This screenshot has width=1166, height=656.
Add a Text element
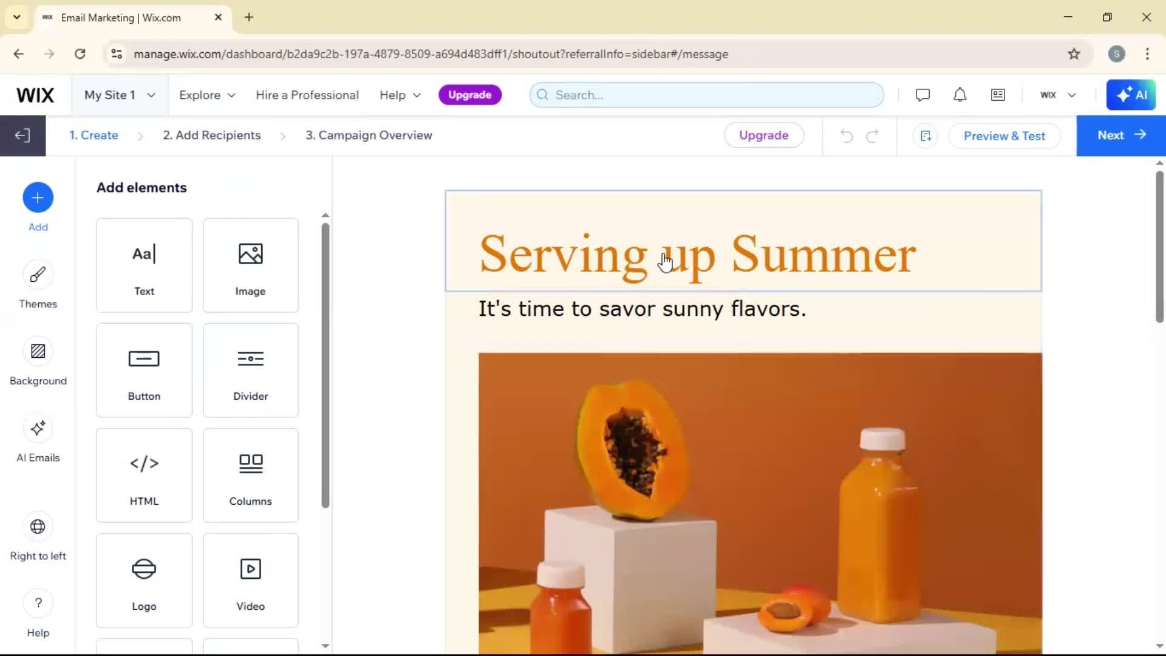point(144,265)
